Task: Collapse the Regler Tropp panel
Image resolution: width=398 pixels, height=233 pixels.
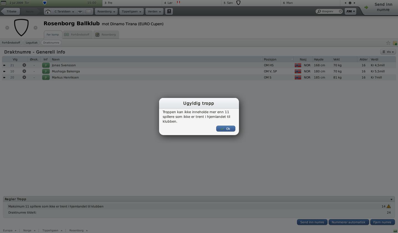Action: click(391, 199)
